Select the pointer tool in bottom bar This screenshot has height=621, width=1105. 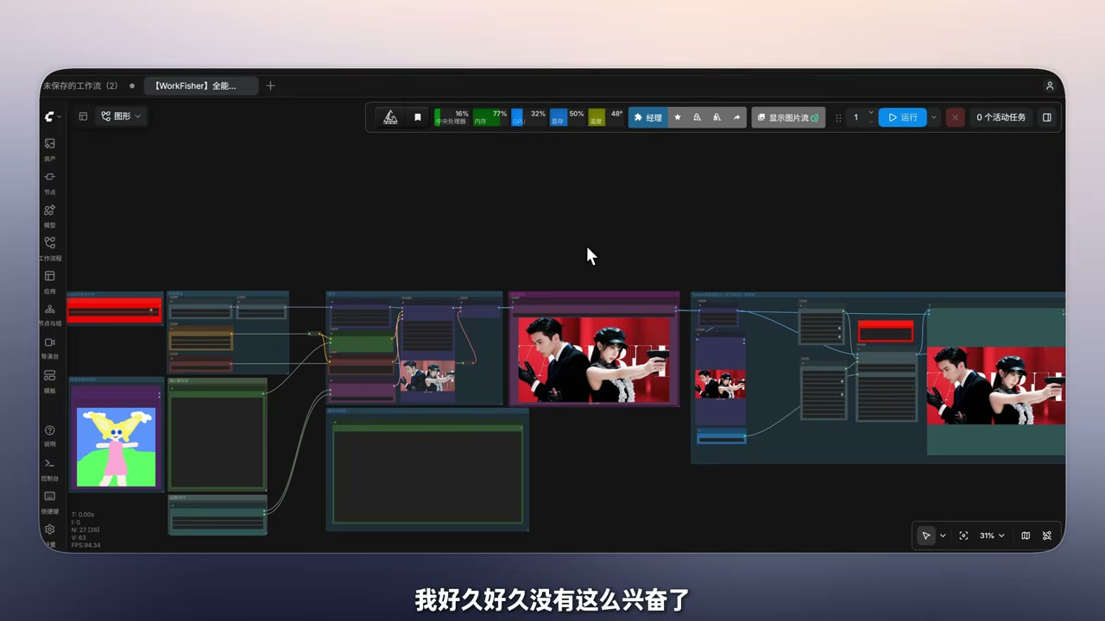pos(925,536)
